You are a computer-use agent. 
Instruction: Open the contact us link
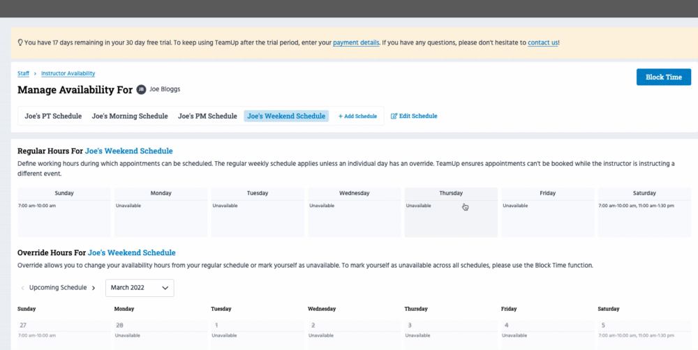[542, 43]
